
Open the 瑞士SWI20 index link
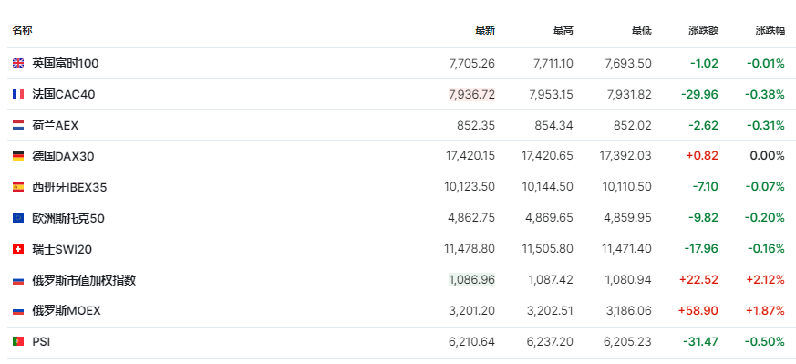tap(62, 249)
